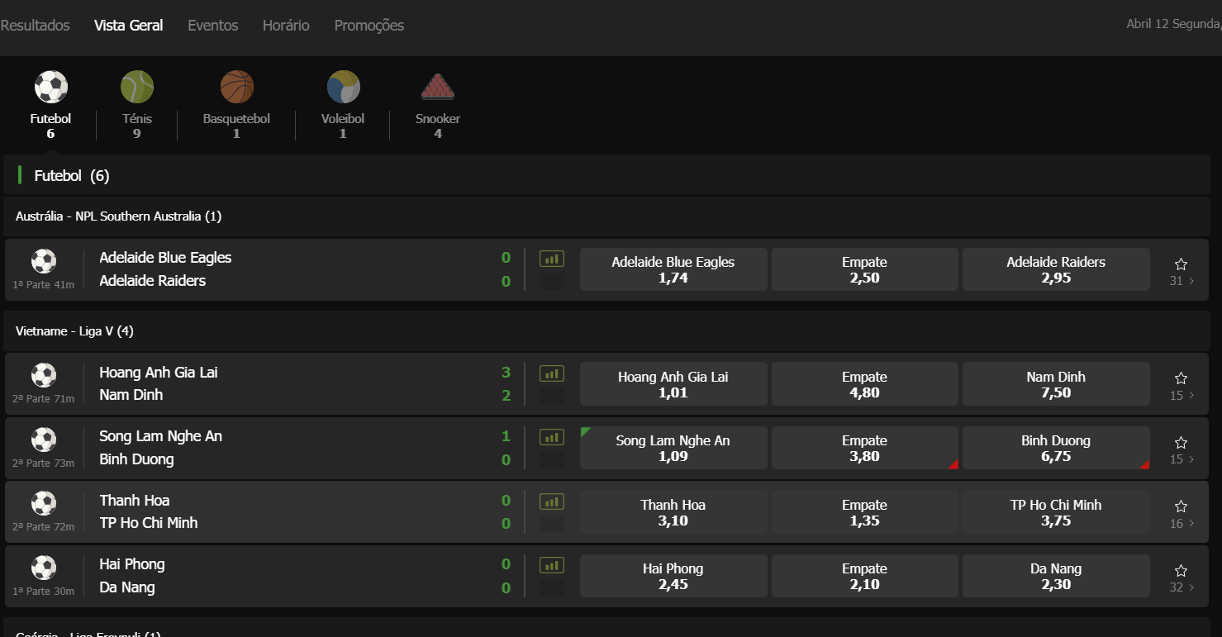
Task: Favorite the Adelaide Blue Eagles match star
Action: (x=1181, y=264)
